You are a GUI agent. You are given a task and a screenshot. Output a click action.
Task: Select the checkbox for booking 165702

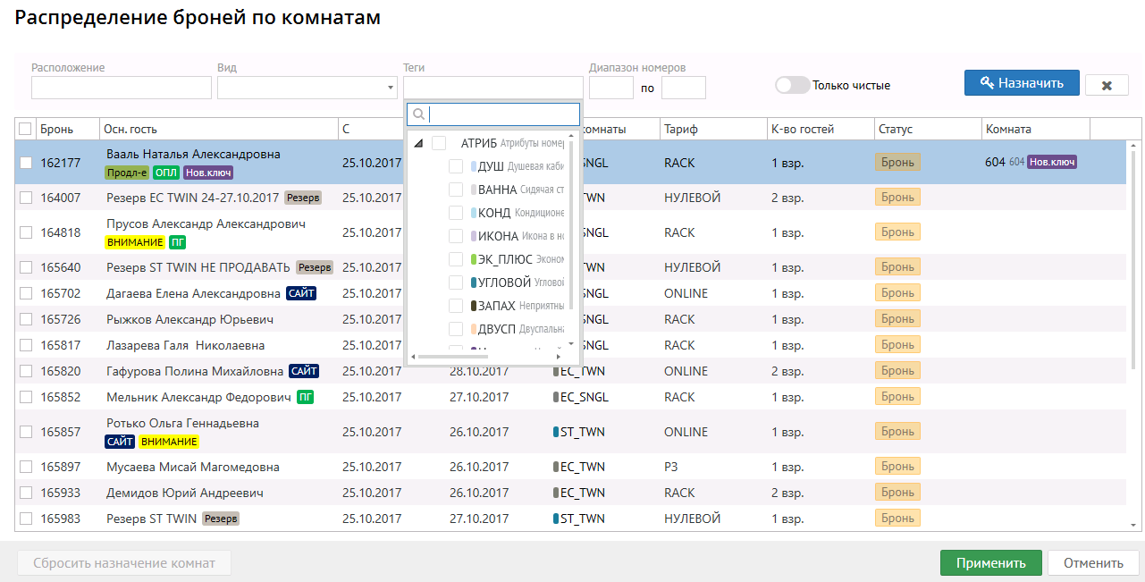26,293
